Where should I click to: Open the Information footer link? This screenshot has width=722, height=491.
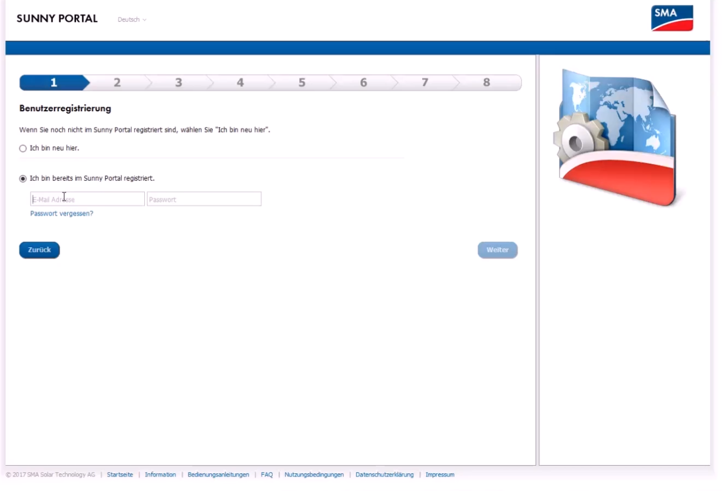pyautogui.click(x=160, y=475)
